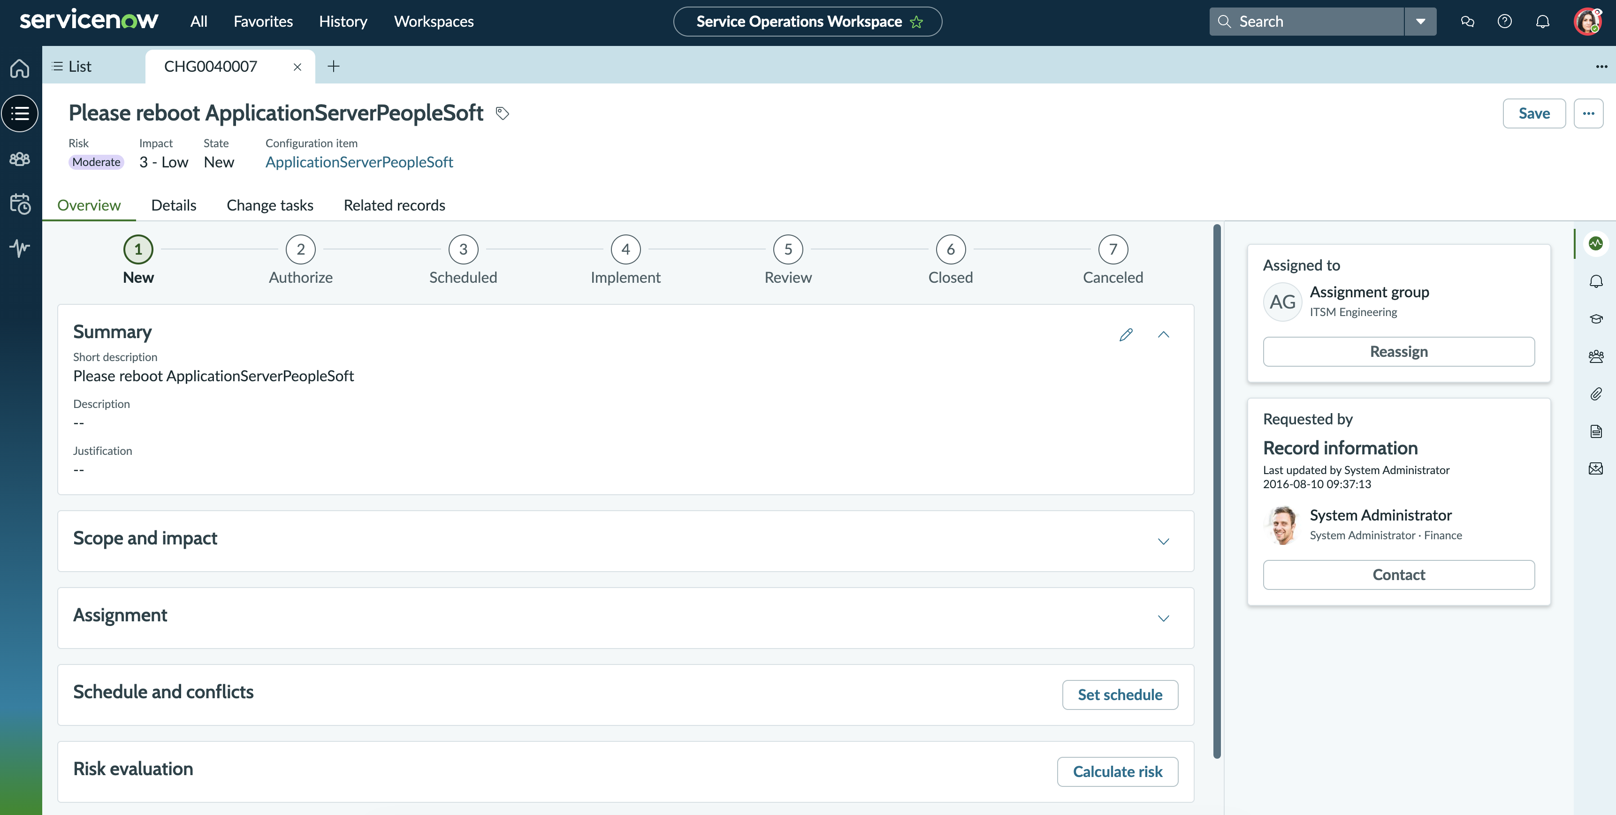Click the System Administrator name heading

(1381, 515)
